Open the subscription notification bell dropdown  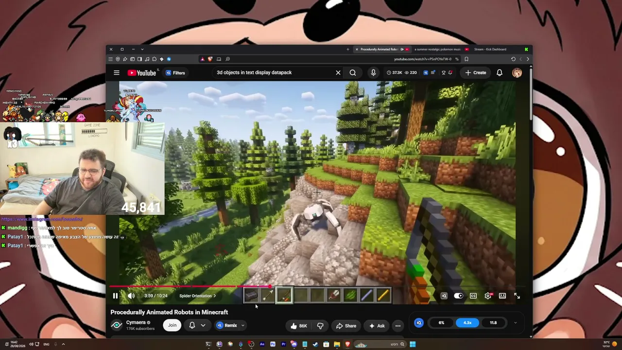(197, 325)
